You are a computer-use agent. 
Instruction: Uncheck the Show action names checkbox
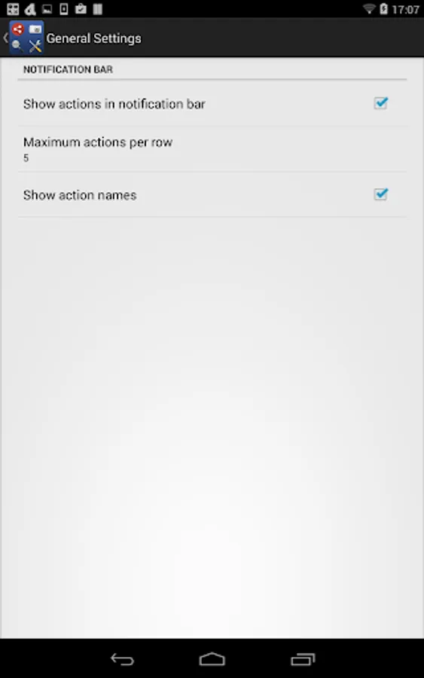pyautogui.click(x=380, y=194)
